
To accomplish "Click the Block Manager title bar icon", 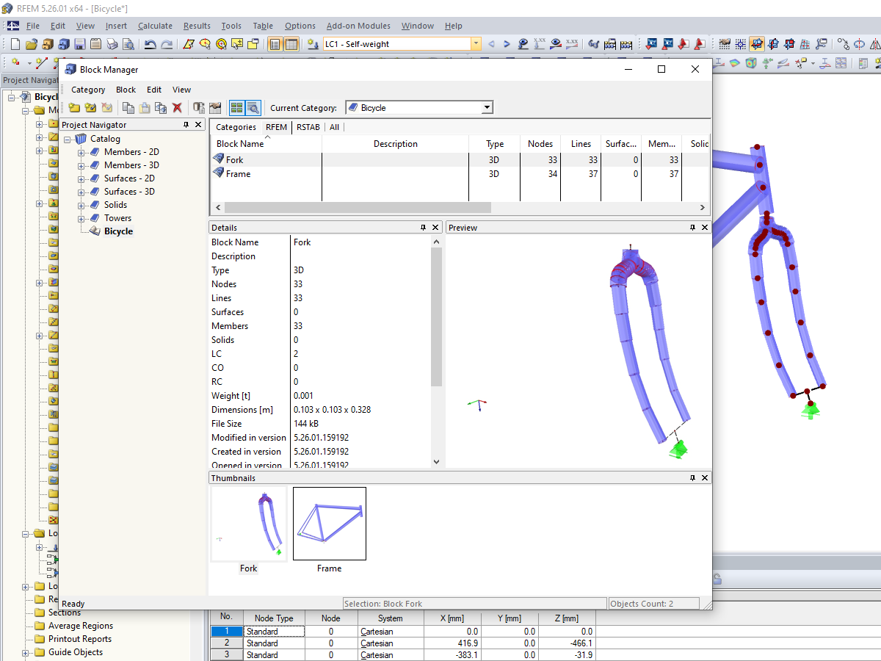I will (x=70, y=70).
